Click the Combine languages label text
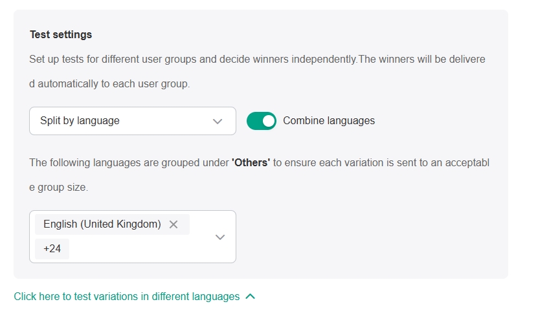 click(329, 121)
